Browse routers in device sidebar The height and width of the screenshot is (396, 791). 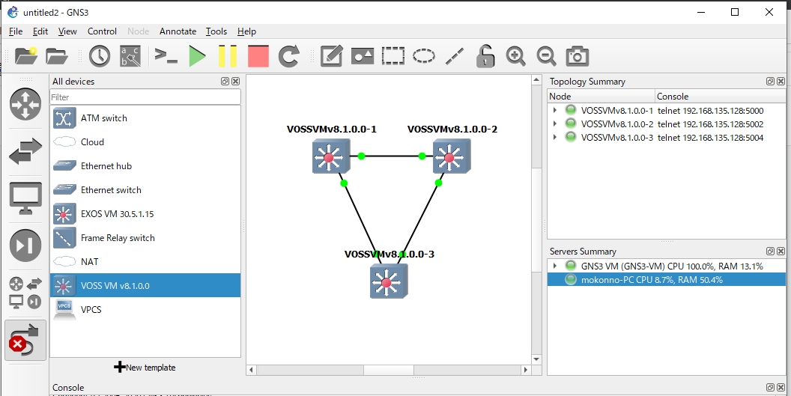pyautogui.click(x=25, y=104)
